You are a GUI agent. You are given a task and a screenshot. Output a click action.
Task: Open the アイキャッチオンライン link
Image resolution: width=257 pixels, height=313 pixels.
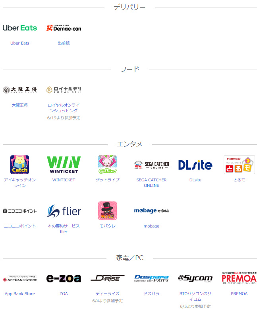tap(20, 183)
